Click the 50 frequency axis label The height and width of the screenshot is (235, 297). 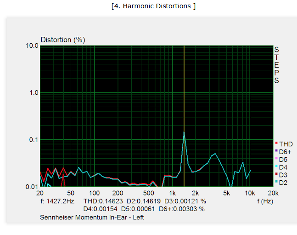(x=71, y=193)
